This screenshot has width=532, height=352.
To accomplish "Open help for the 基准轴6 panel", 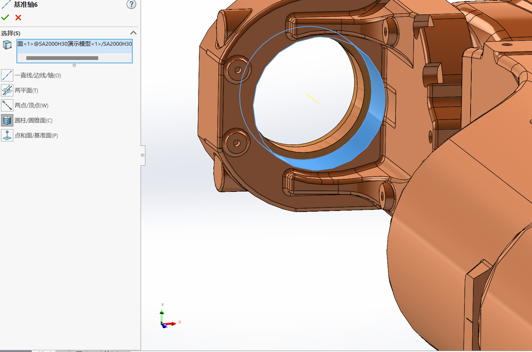I will (131, 4).
